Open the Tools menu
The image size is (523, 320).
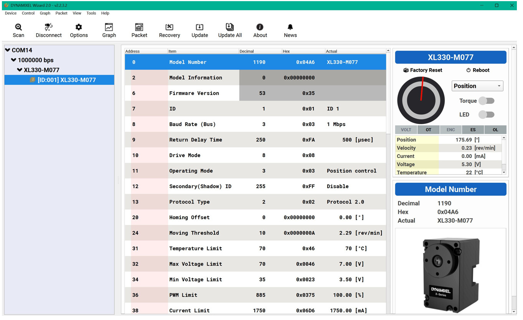point(91,13)
